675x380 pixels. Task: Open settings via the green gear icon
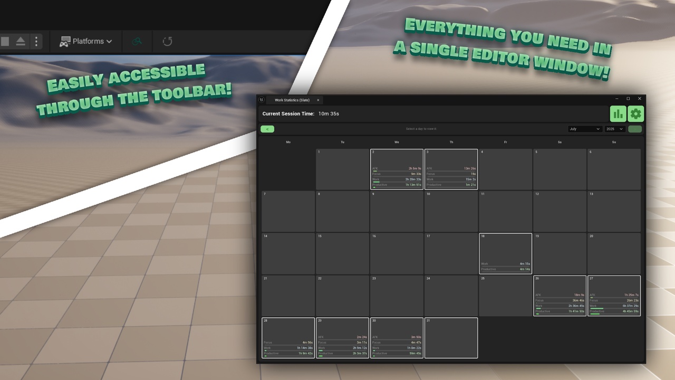(x=636, y=113)
